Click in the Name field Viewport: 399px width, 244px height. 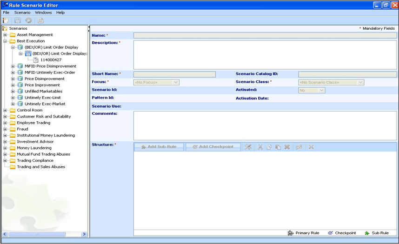265,35
